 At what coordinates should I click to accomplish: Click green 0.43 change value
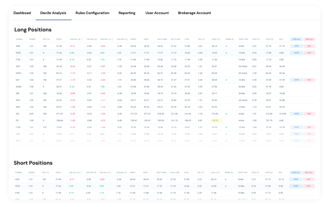coord(72,86)
